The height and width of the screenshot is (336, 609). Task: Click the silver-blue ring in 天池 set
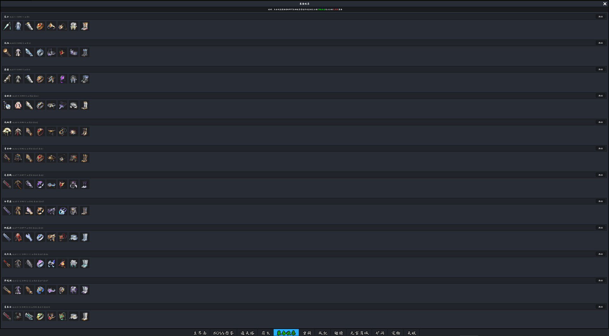point(40,53)
